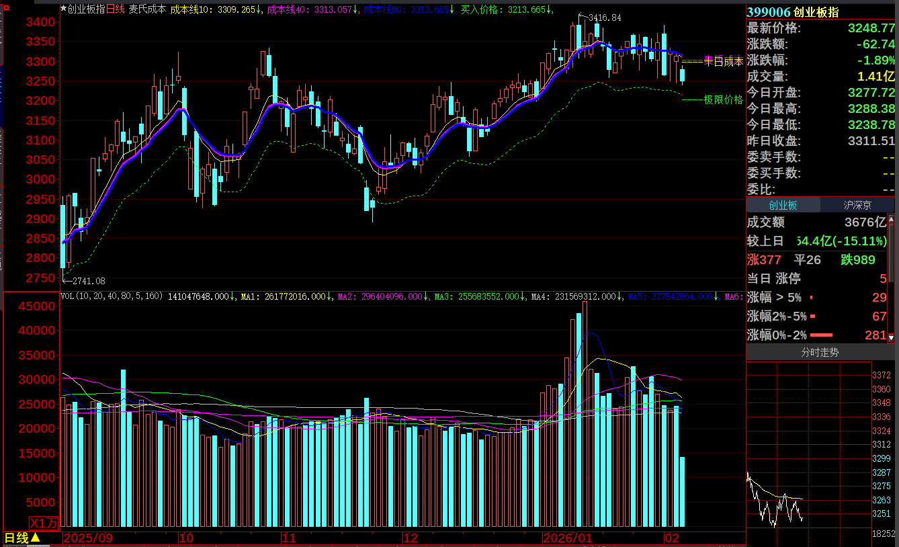Screen dimensions: 899x547
Task: Switch to the 沪深京 tab
Action: point(857,206)
